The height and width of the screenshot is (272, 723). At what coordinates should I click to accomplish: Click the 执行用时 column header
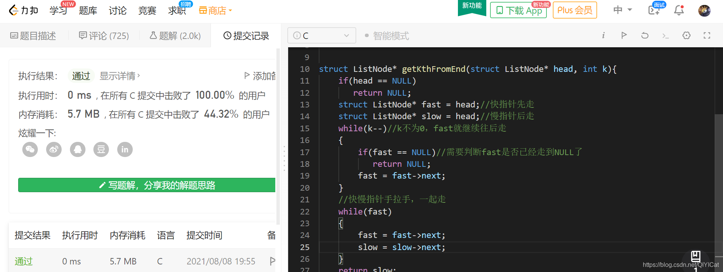[x=80, y=235]
